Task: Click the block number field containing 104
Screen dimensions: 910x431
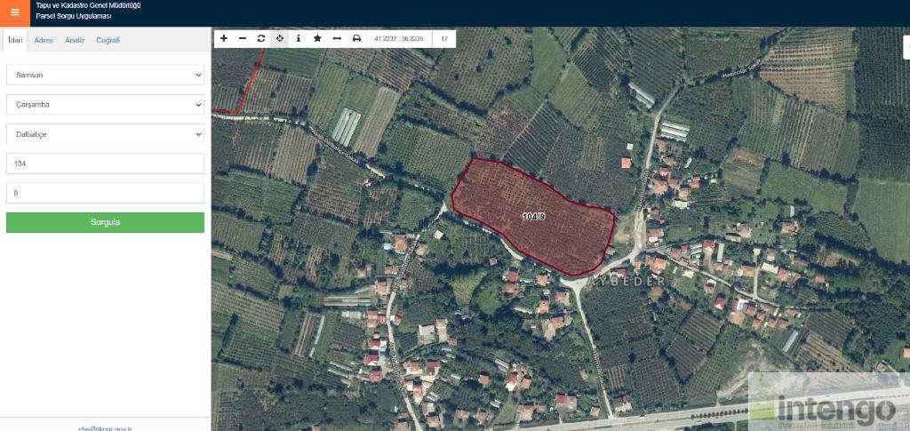Action: (x=105, y=164)
